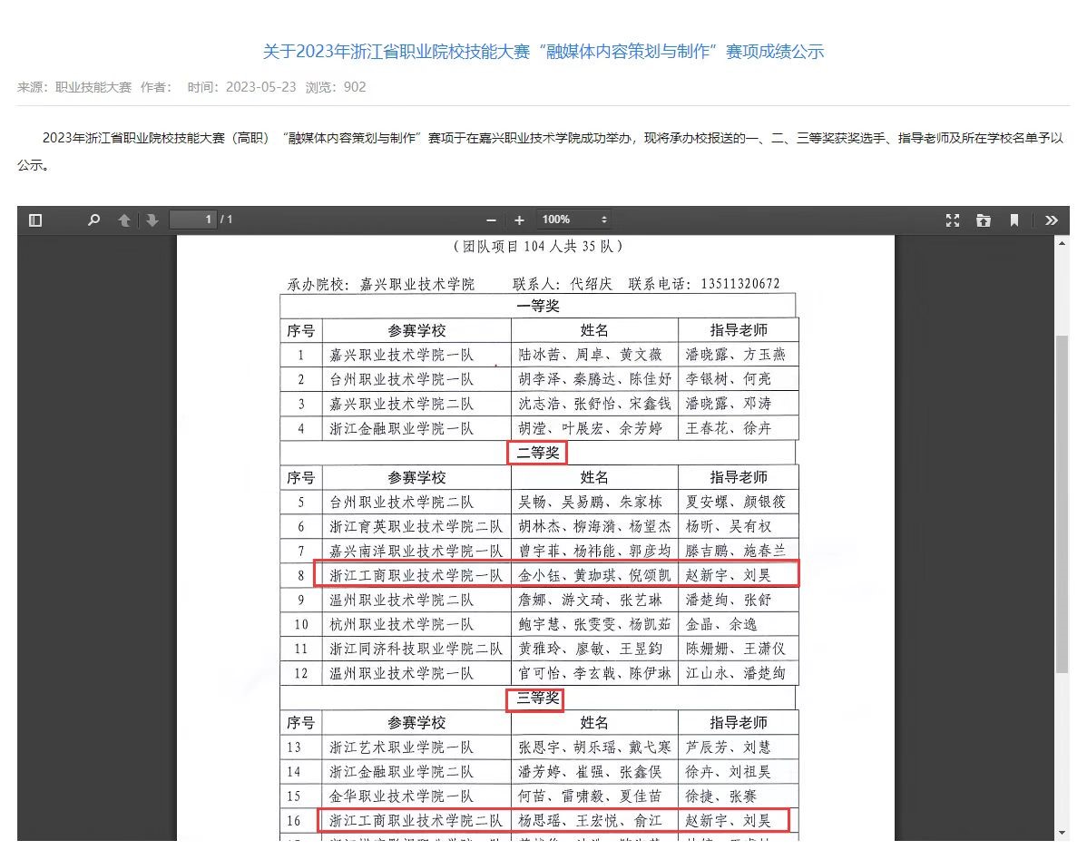Click 参赛学校 header in the 一等奖 table
1087x850 pixels.
[416, 331]
